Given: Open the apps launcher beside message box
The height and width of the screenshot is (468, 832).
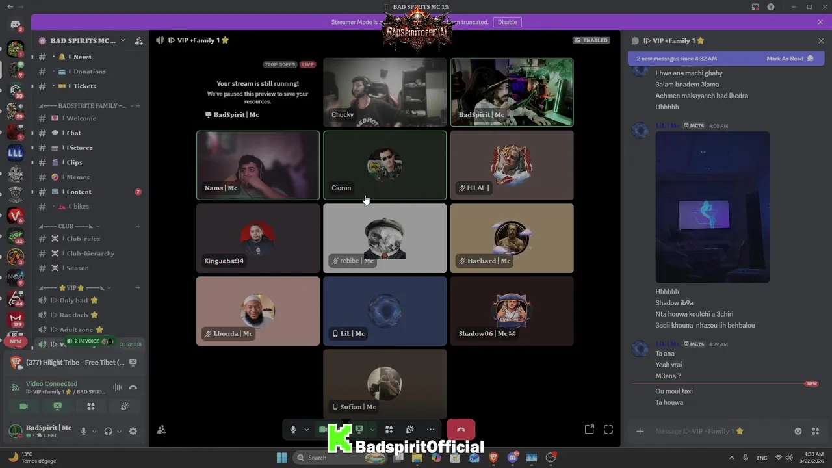Looking at the screenshot, I should click(816, 431).
